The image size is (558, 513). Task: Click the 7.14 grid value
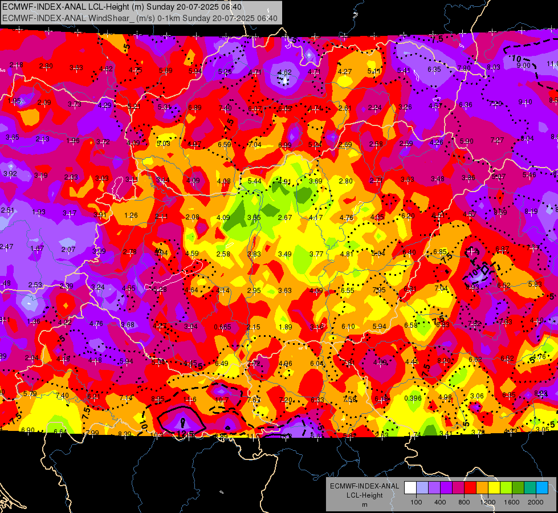(125, 398)
